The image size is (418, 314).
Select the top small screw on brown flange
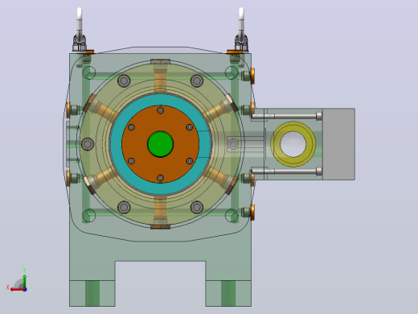[x=160, y=110]
